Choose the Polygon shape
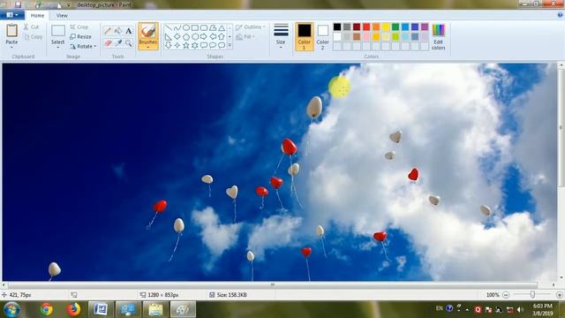This screenshot has height=318, width=565. [x=213, y=27]
